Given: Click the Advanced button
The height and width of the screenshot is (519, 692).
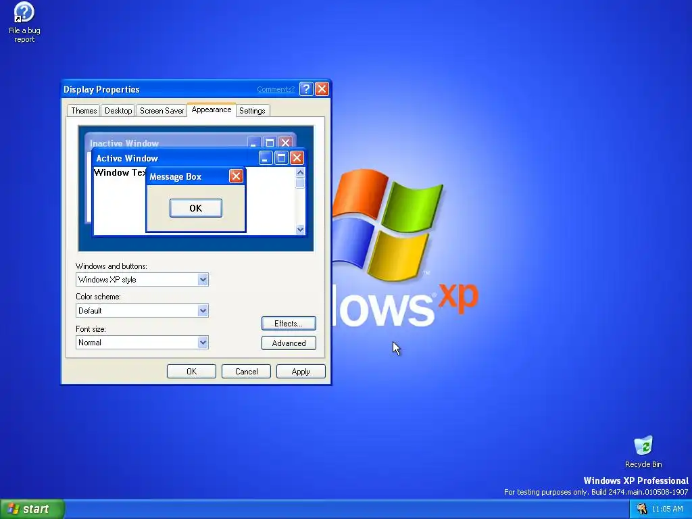Looking at the screenshot, I should coord(289,343).
